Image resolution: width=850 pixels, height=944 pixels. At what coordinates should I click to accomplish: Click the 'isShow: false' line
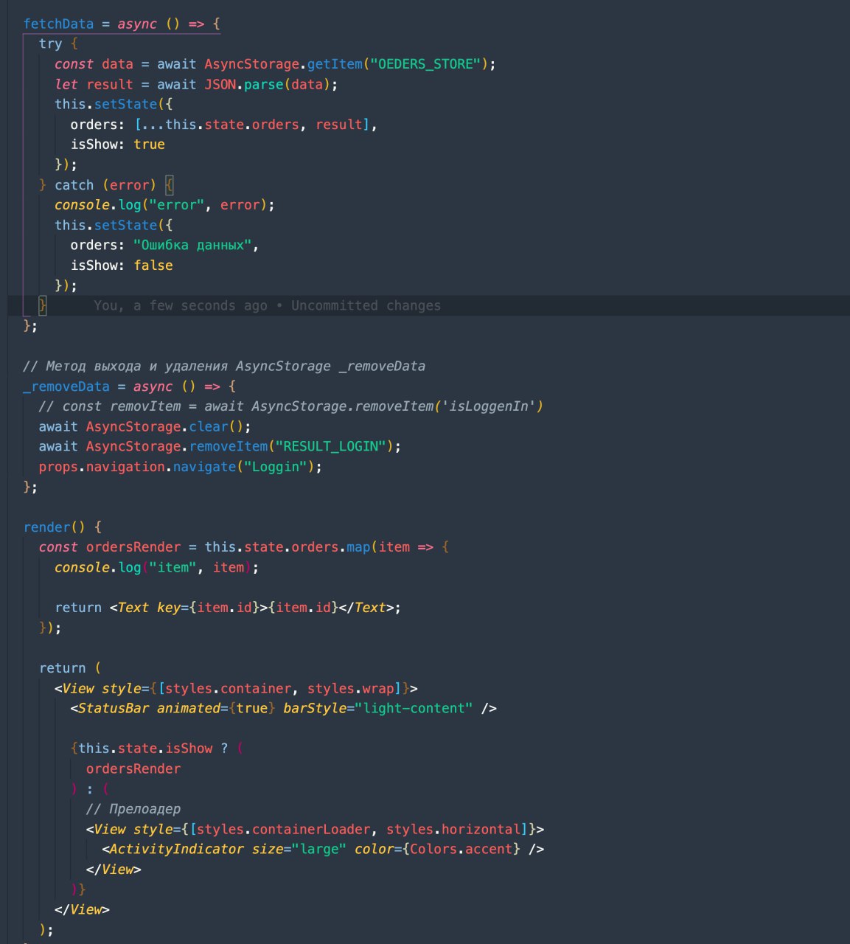tap(122, 265)
